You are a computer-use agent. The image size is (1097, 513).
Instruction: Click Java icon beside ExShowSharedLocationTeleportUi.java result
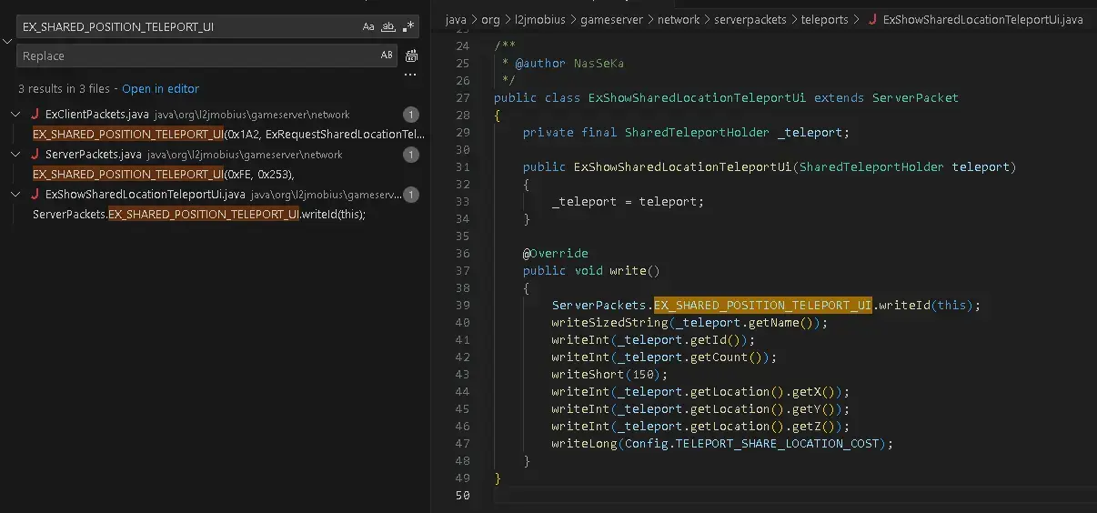(x=35, y=195)
